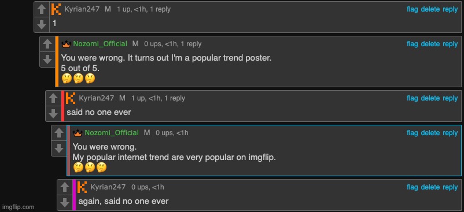
Task: Upvote the "very popular on imgflip" comment
Action: pyautogui.click(x=59, y=133)
